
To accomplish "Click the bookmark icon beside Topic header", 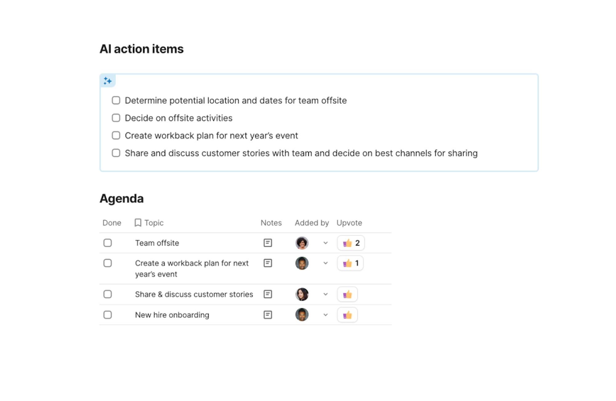I will [x=138, y=223].
